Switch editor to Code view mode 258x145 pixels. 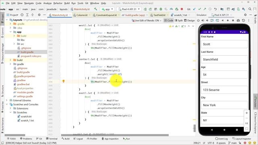(169, 21)
